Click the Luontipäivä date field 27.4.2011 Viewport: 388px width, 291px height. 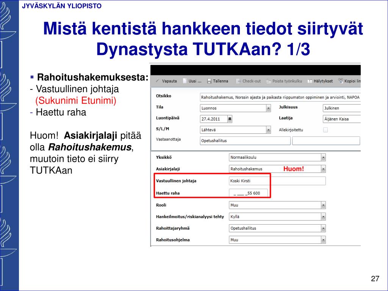point(214,119)
